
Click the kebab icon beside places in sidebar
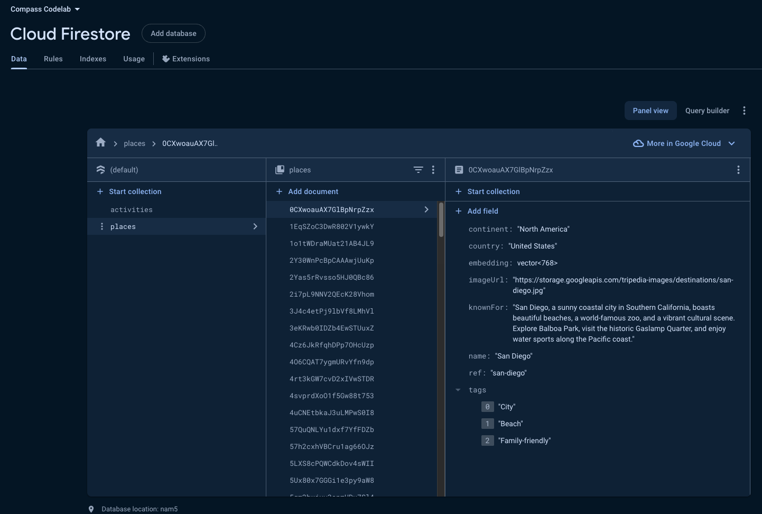click(x=101, y=226)
